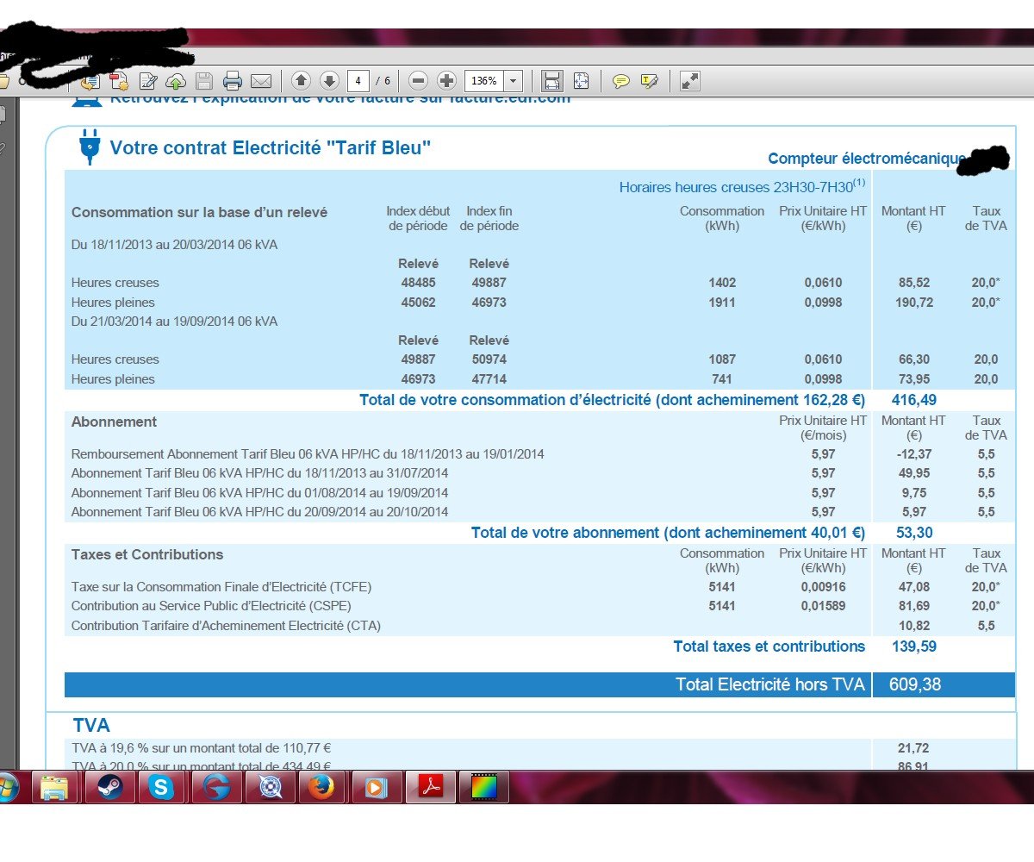Click total consumption amount 416,49
Screen dimensions: 1034x862
(914, 400)
